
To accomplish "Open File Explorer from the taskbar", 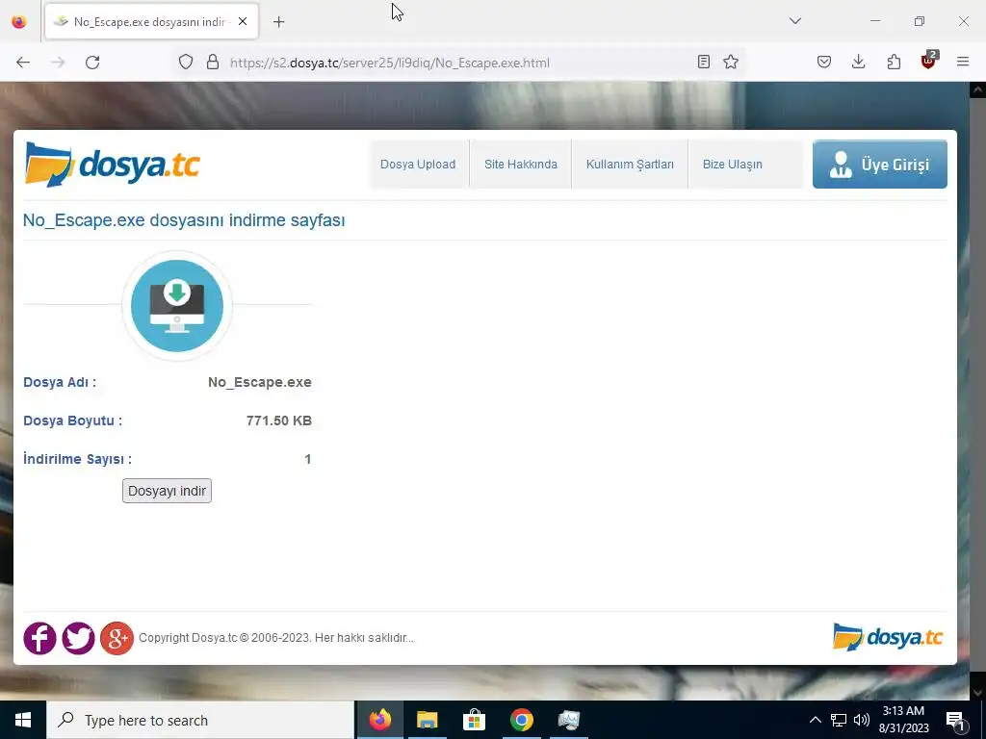I will click(427, 720).
